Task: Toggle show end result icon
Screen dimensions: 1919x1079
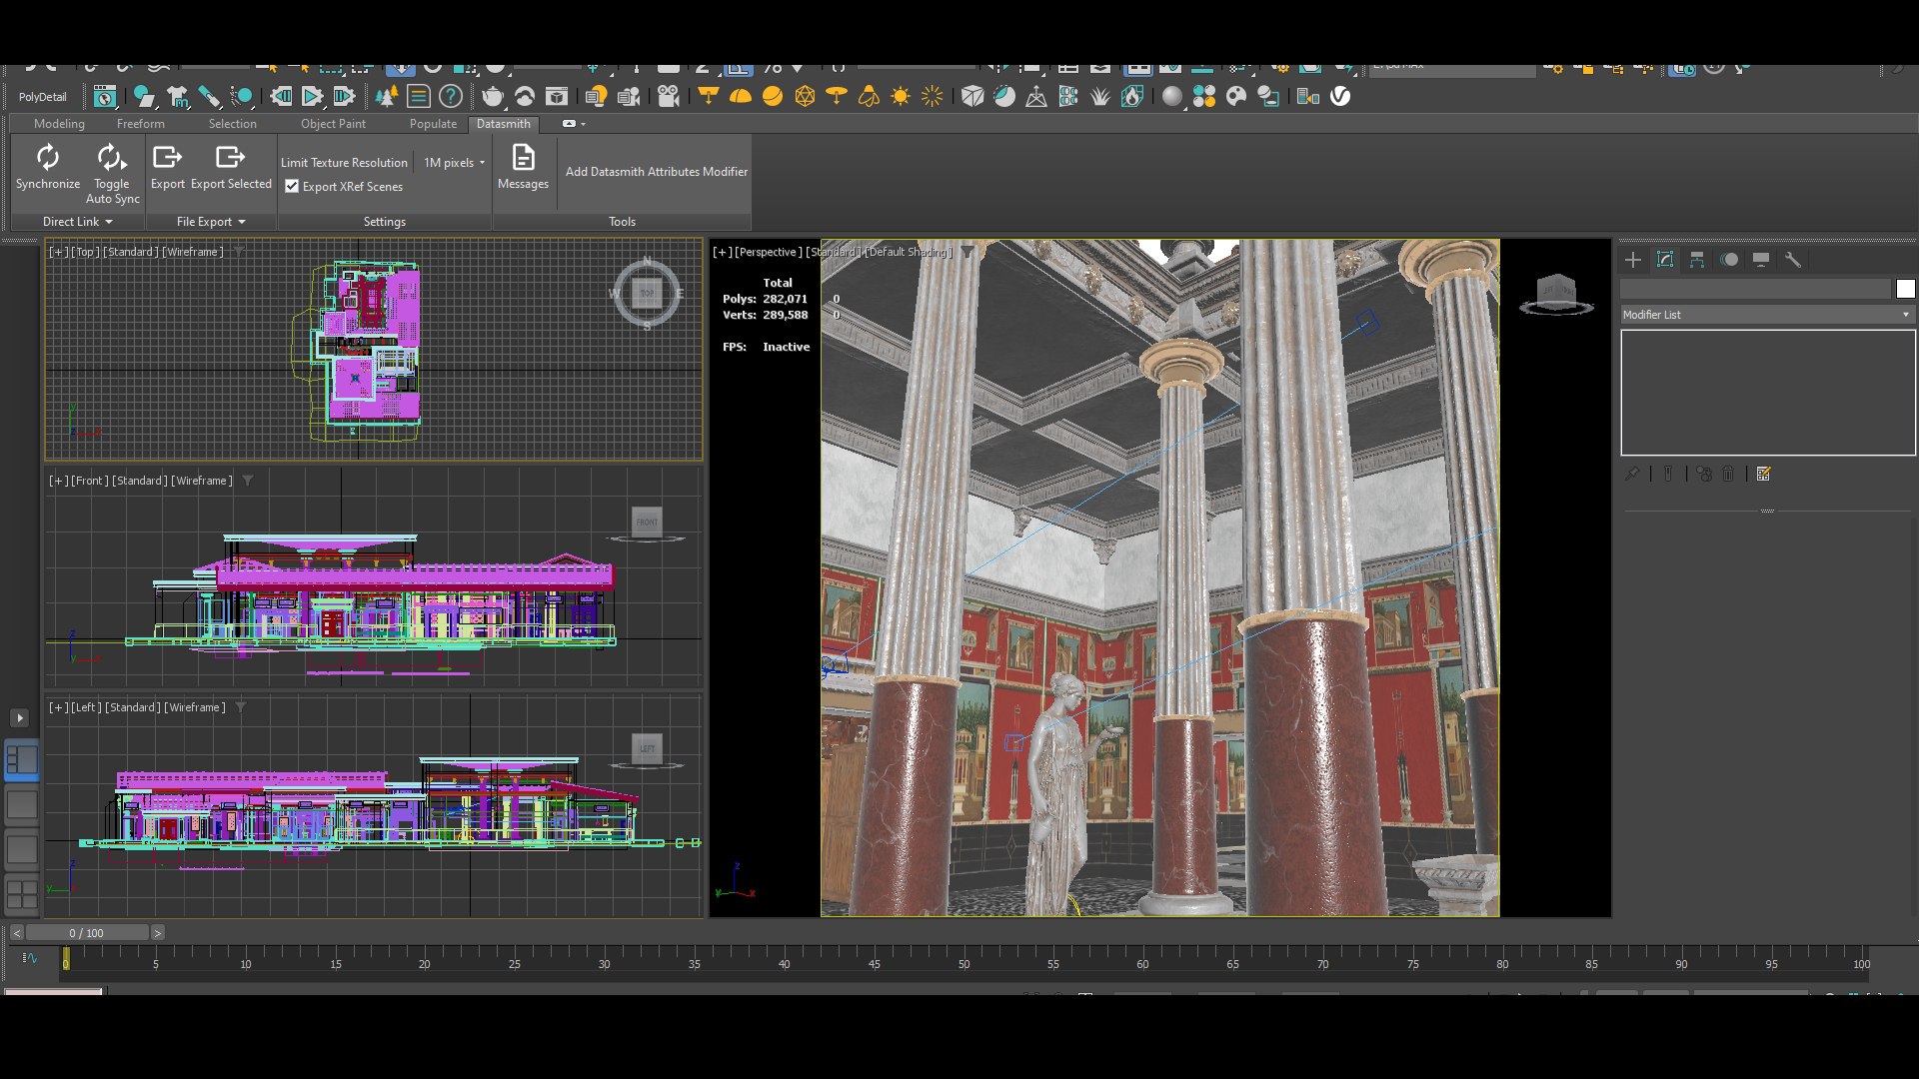Action: click(x=1667, y=475)
